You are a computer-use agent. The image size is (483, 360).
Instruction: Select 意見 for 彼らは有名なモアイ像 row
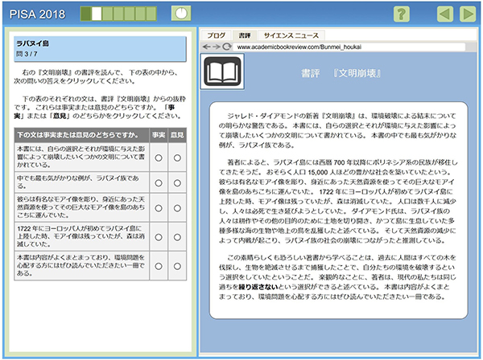pyautogui.click(x=177, y=208)
